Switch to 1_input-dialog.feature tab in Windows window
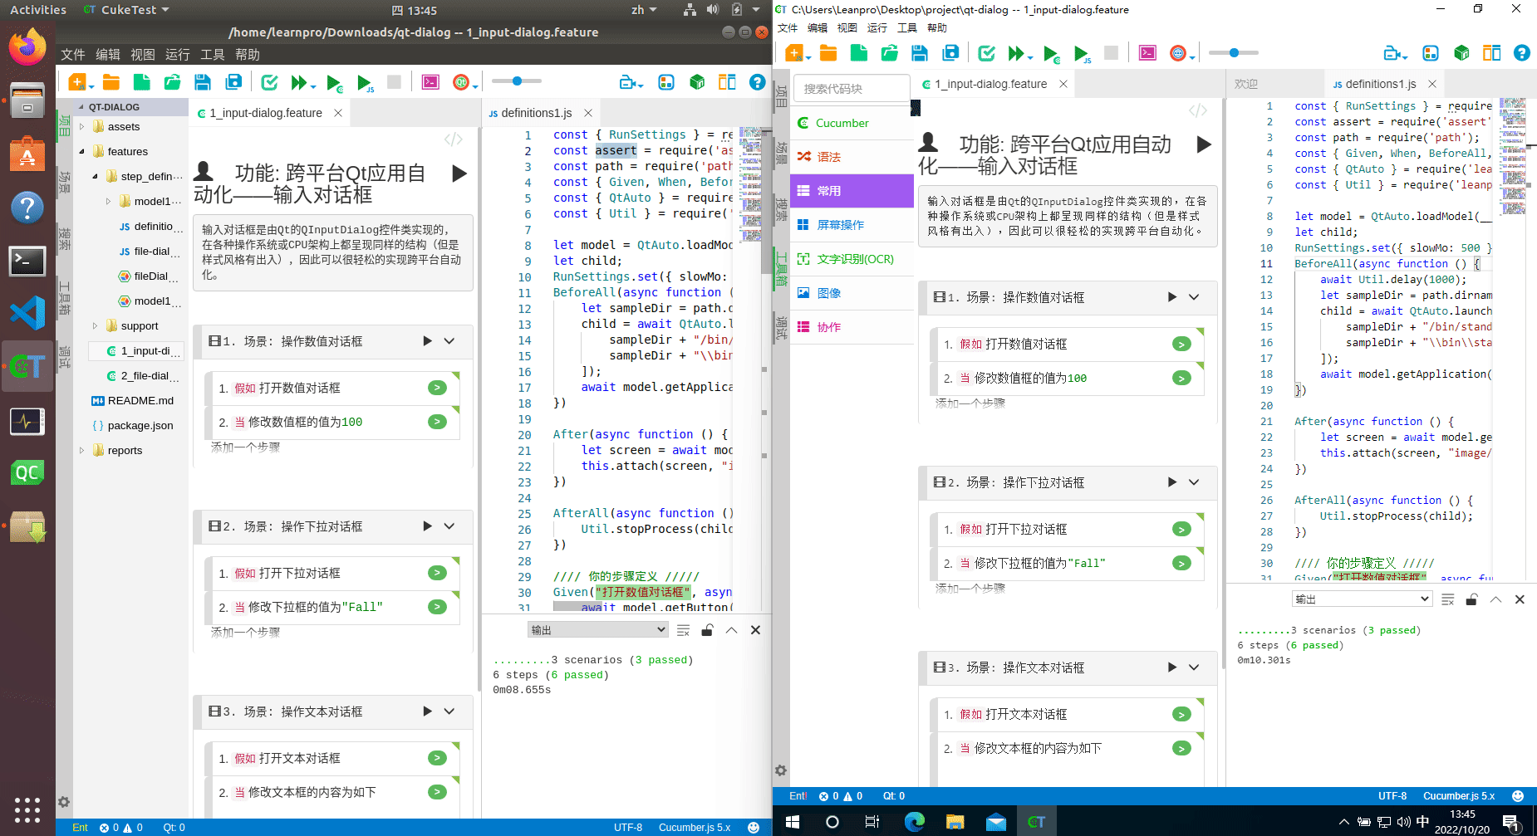Screen dimensions: 1537x836 [x=991, y=84]
